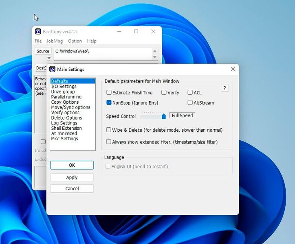Expand the Source history dropdown arrow
This screenshot has height=244, width=295.
(49, 58)
